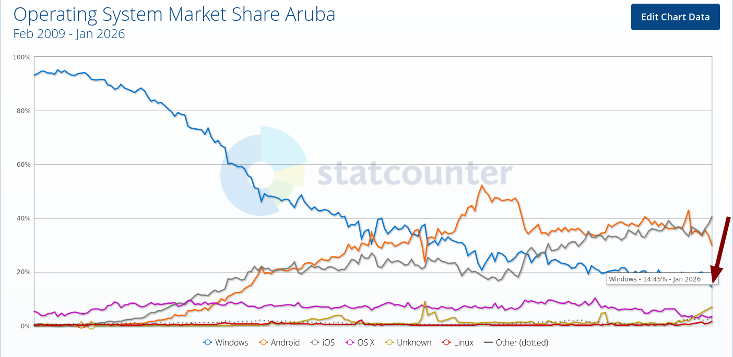
Task: Click the Android line's highest peak
Action: 481,186
